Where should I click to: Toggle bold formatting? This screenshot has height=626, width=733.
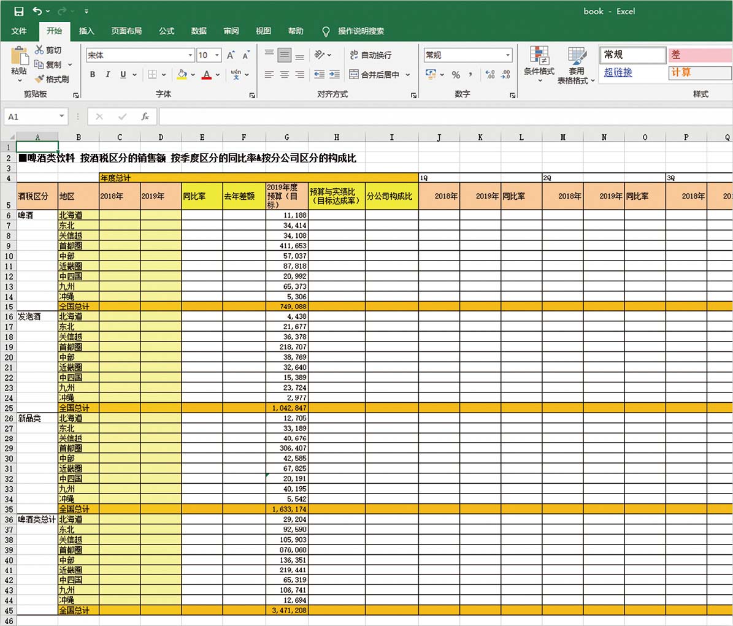[93, 75]
